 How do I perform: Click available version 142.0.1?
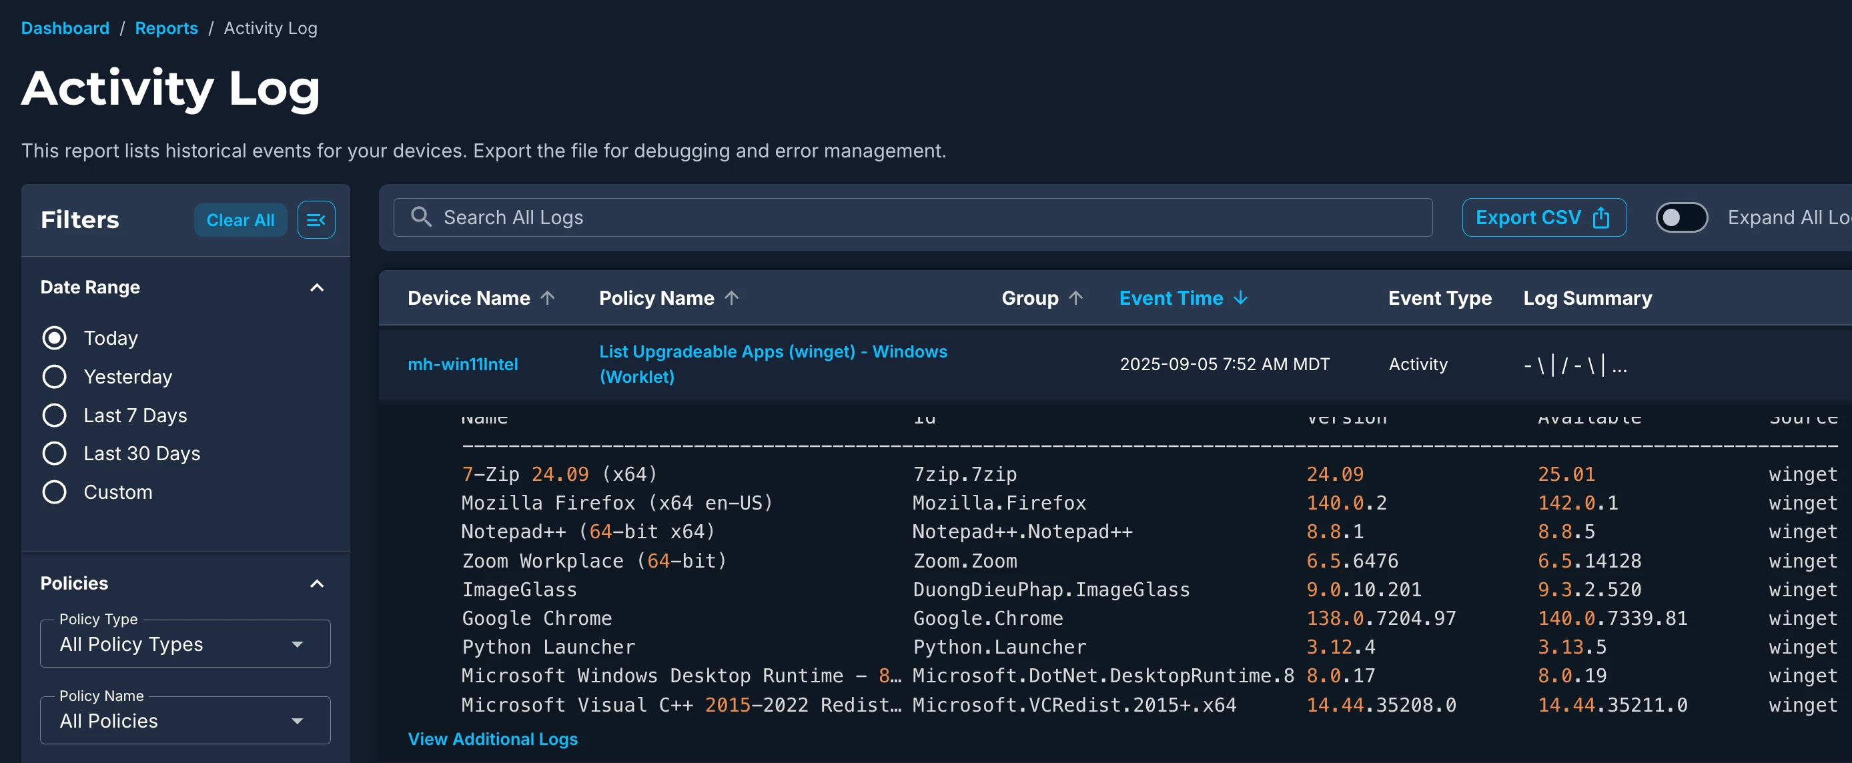[x=1578, y=503]
